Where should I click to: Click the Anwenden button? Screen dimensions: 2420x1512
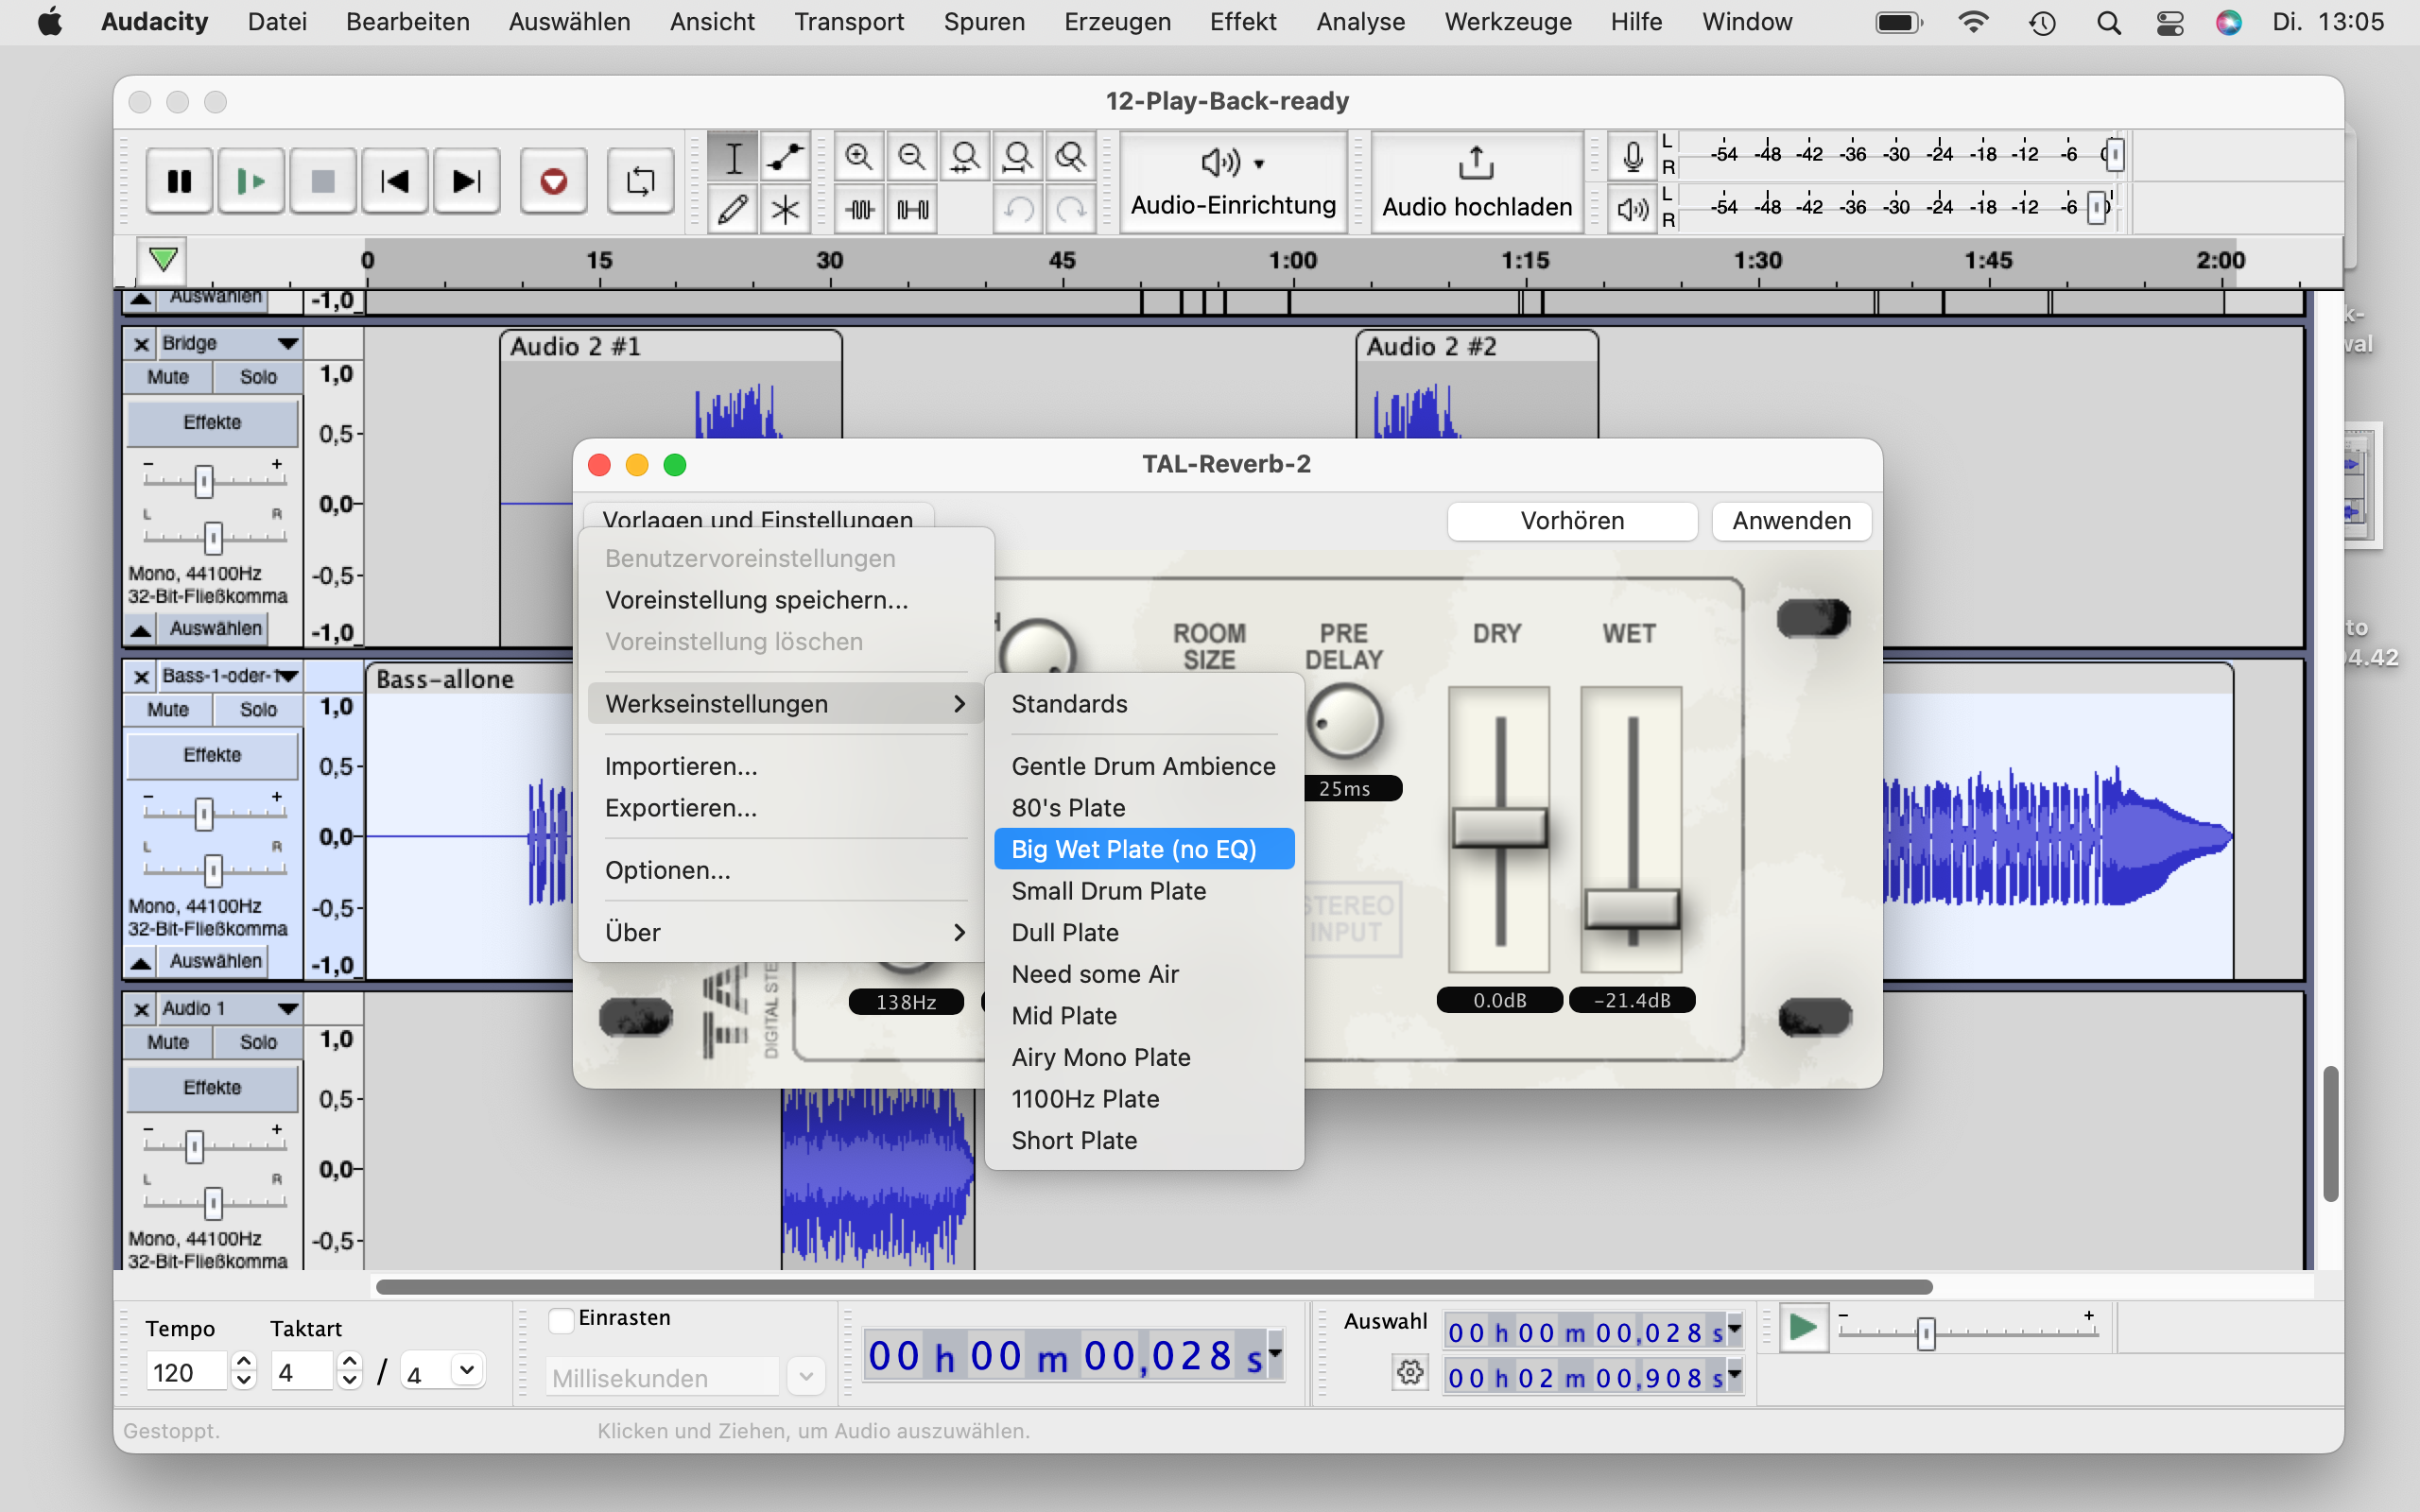[x=1791, y=521]
